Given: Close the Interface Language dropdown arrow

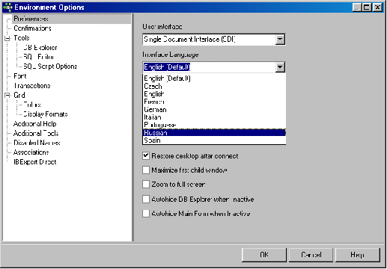Looking at the screenshot, I should [x=280, y=67].
